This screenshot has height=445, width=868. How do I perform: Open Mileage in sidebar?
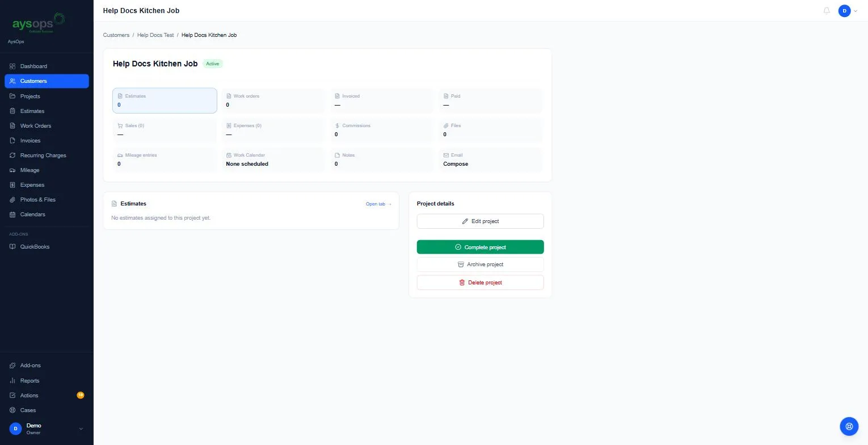pos(47,170)
